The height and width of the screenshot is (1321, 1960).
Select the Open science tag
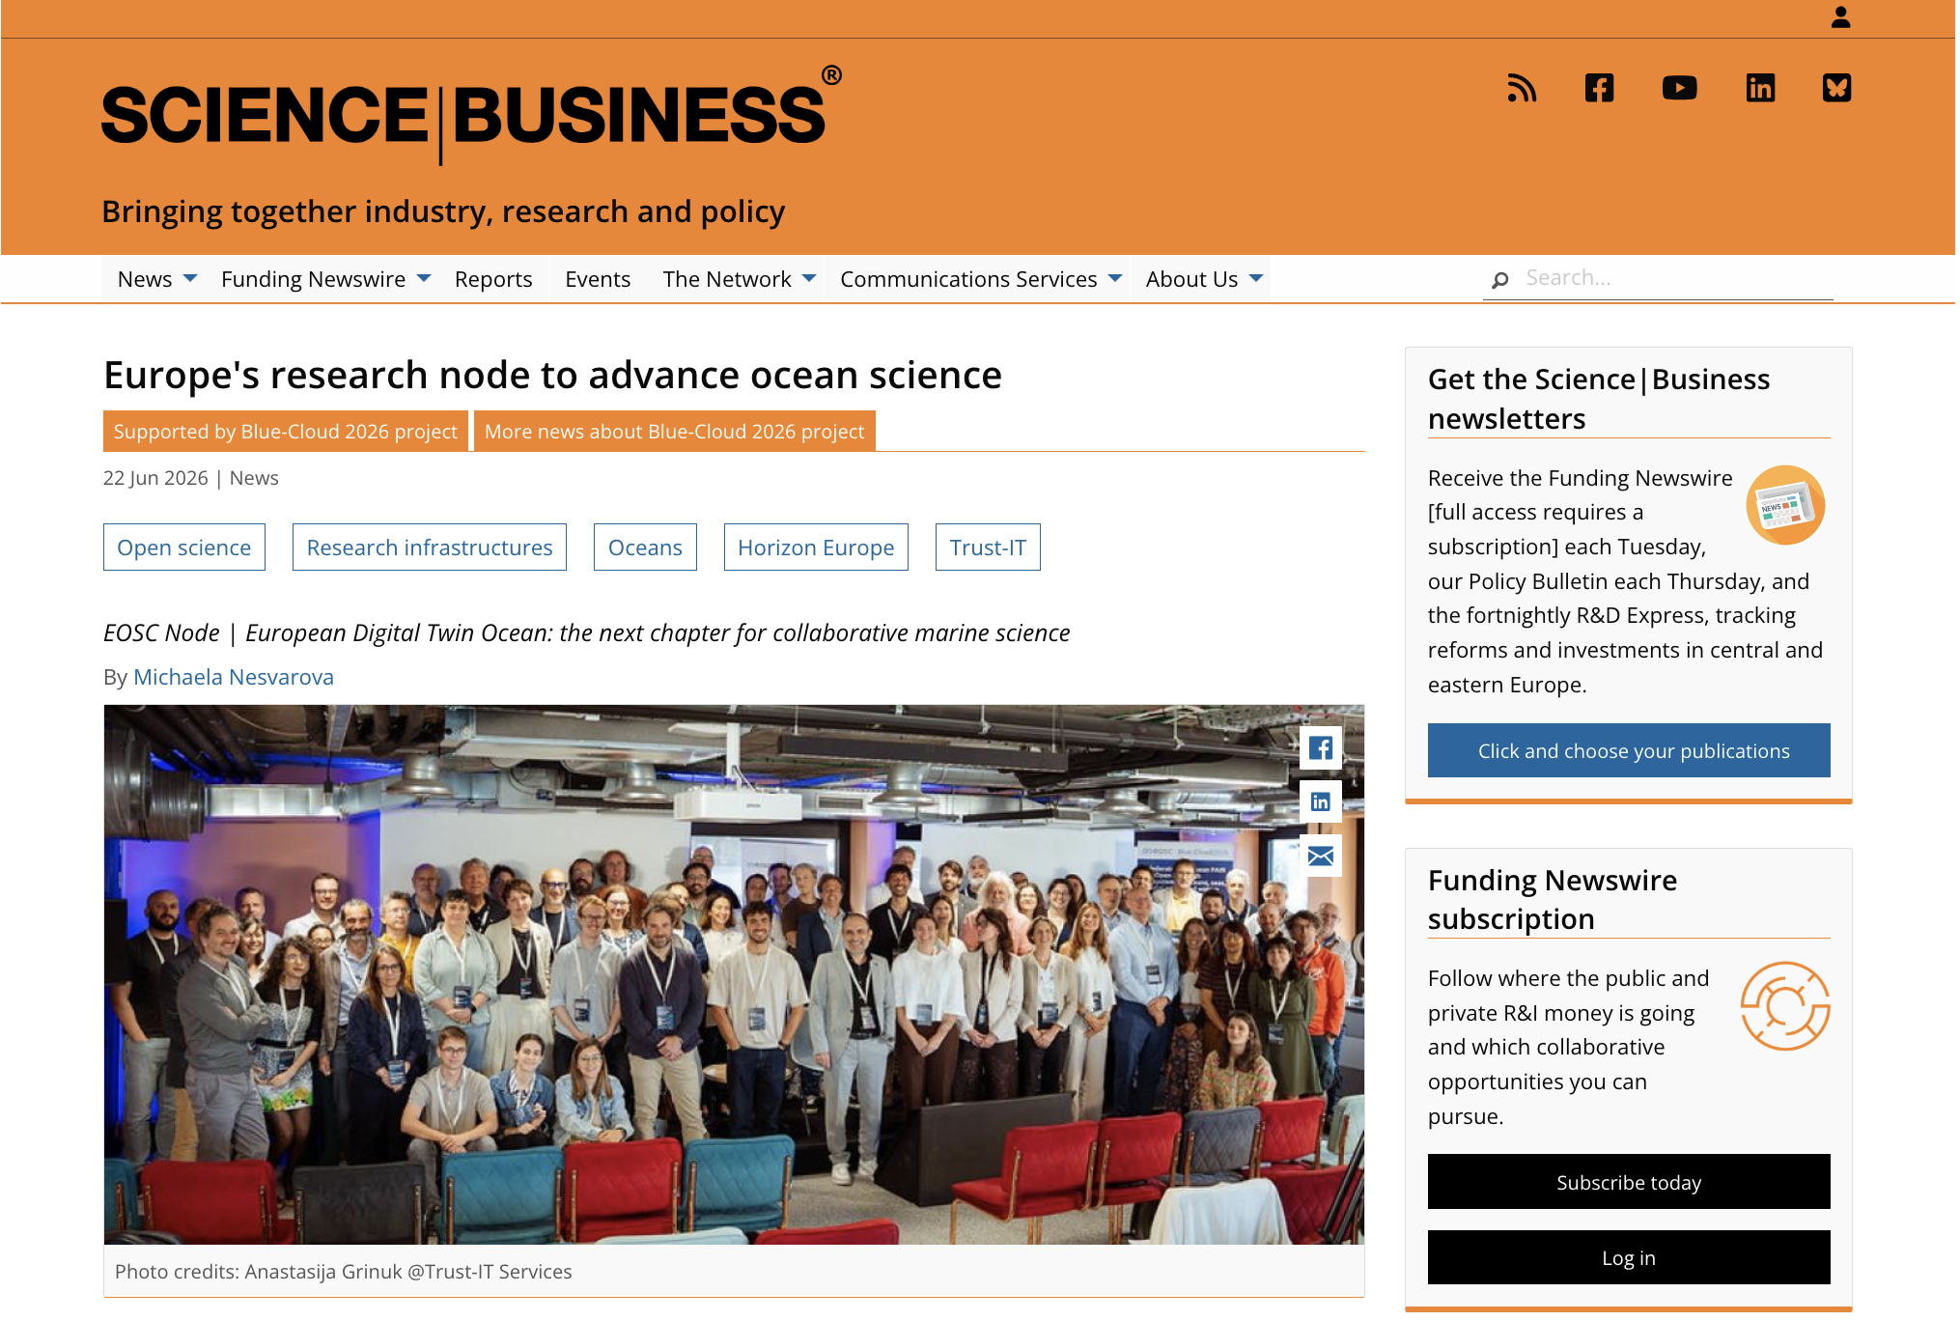tap(183, 548)
